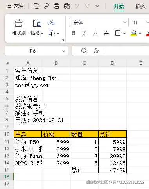Viewport: 149px width, 189px height.
Task: Toggle italic formatting
Action: 84,33
